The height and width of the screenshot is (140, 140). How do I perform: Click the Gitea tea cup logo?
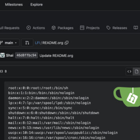[127, 97]
